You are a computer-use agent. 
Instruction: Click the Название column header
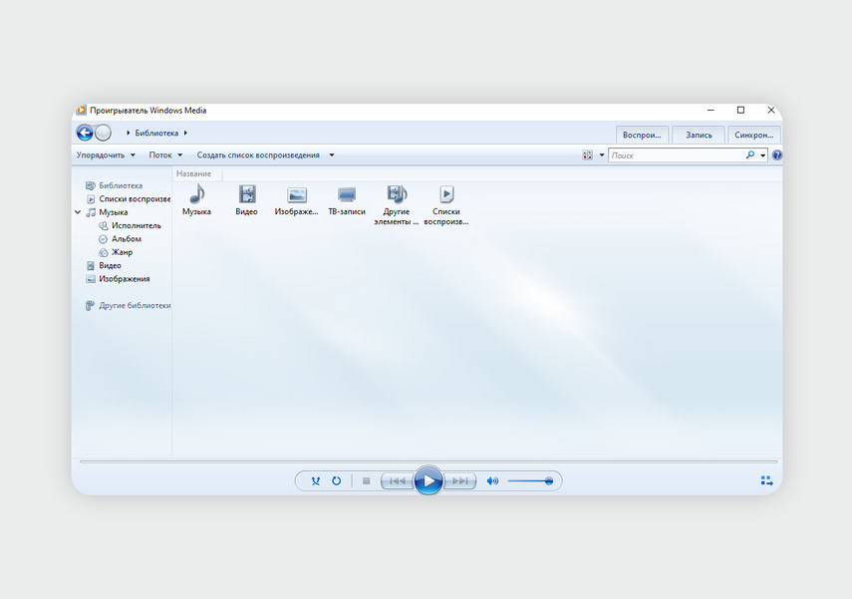point(194,174)
